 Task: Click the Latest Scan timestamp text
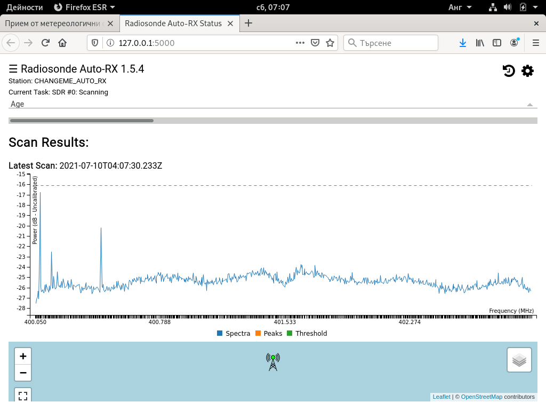click(x=111, y=165)
